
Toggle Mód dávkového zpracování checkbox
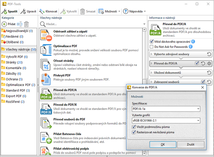152,42
